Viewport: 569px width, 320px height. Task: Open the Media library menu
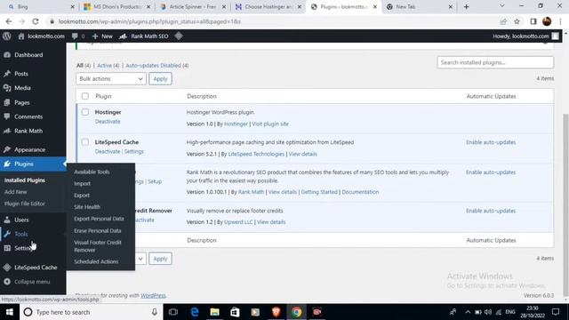(22, 88)
